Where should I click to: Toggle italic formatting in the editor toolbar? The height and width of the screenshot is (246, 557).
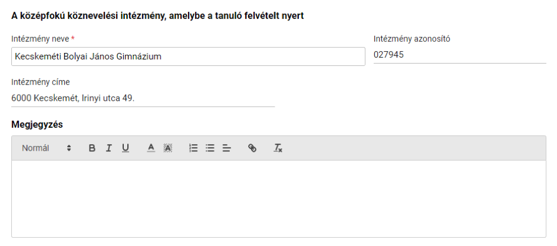pos(108,148)
